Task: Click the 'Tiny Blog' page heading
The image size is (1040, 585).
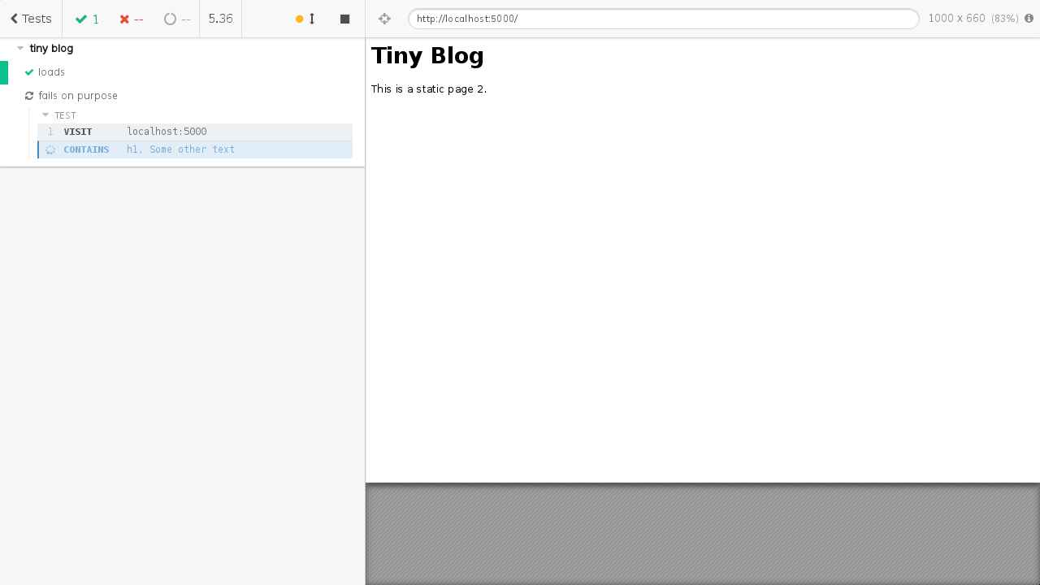Action: point(427,55)
